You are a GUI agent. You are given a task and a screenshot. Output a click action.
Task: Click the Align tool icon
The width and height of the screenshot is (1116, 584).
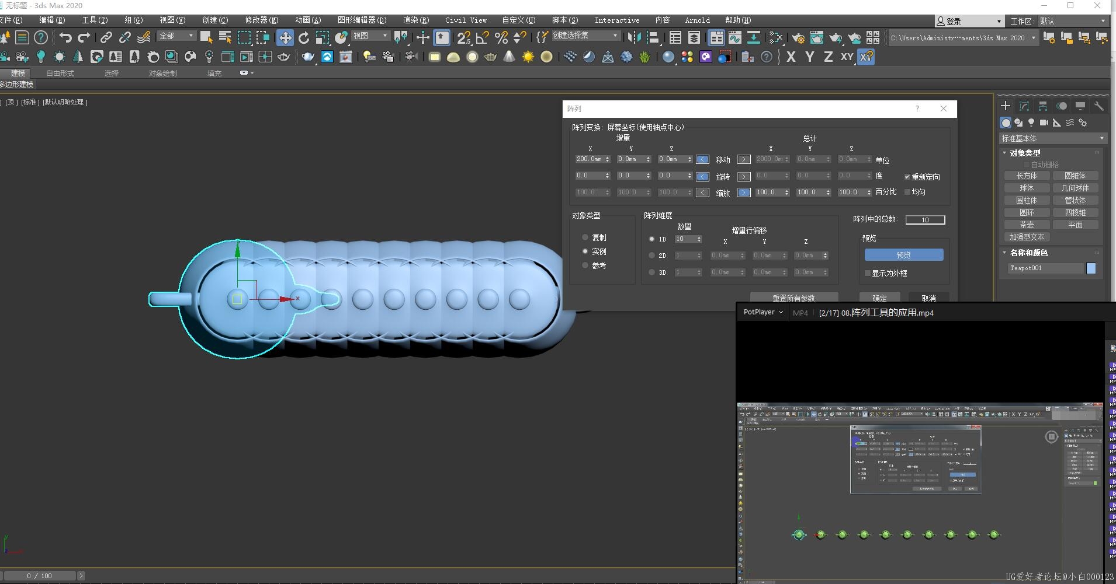tap(653, 38)
